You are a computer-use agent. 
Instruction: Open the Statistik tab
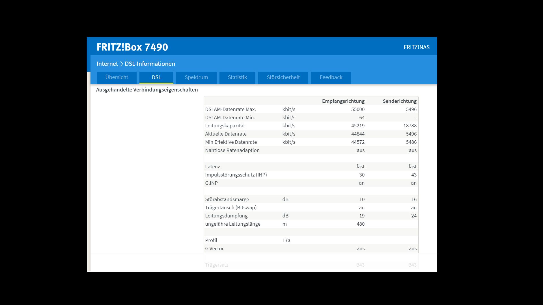tap(237, 77)
